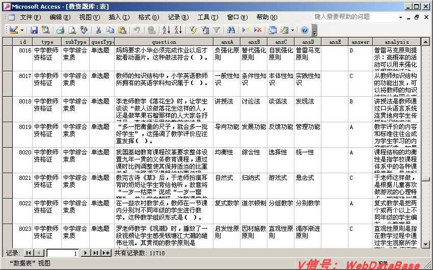The height and width of the screenshot is (270, 433).
Task: Select the ansE column header
Action: pos(335,42)
